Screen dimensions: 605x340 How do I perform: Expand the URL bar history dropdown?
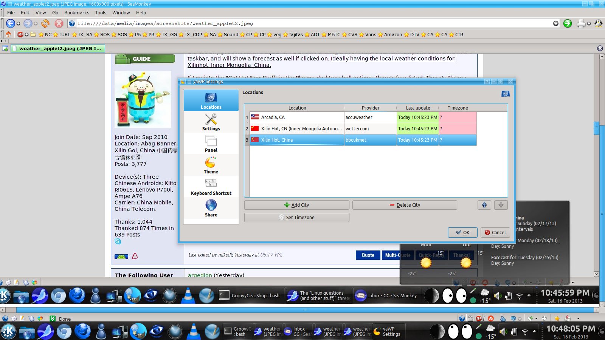pos(555,23)
